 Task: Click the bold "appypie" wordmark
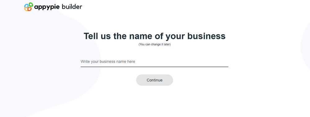pos(47,7)
